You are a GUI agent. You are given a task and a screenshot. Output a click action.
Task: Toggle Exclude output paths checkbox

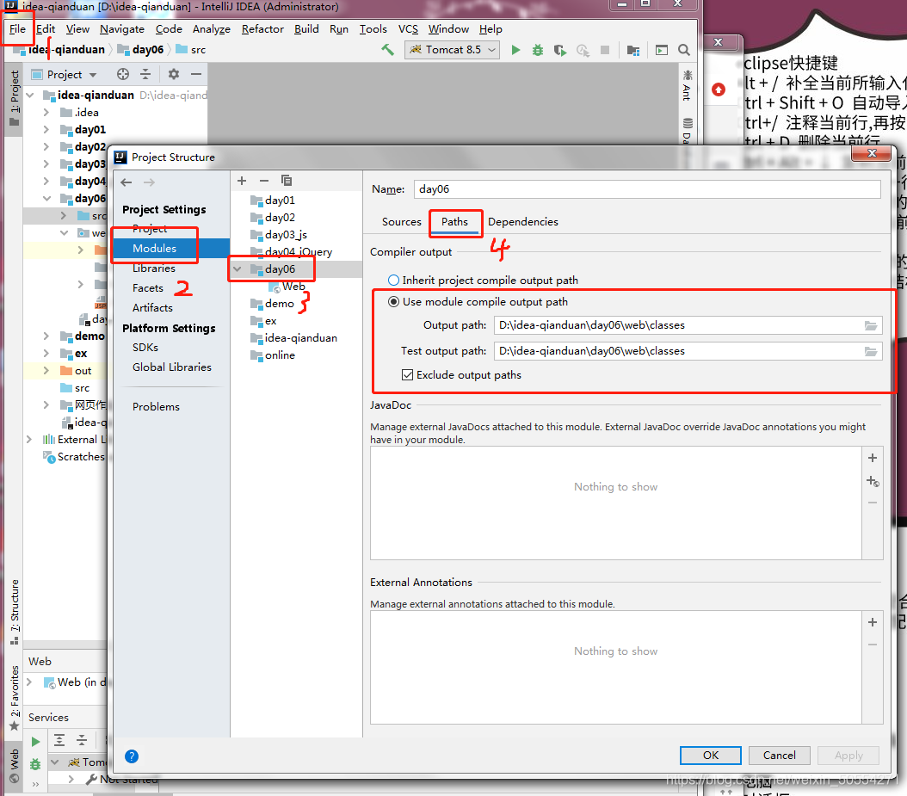(x=408, y=375)
